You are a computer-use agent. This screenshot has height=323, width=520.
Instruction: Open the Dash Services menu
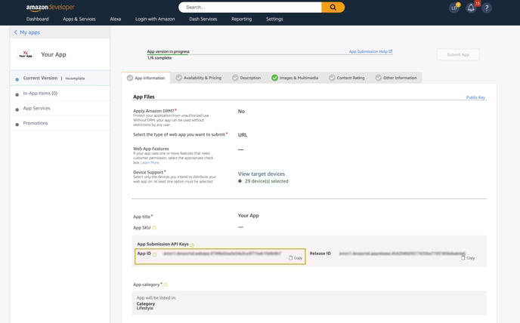pyautogui.click(x=204, y=19)
